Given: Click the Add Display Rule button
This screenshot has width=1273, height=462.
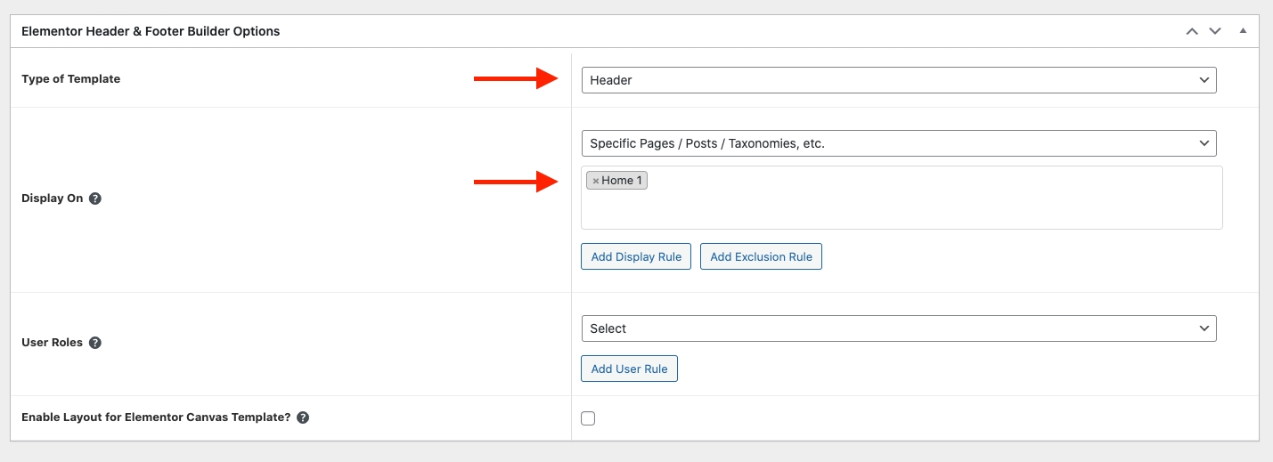Looking at the screenshot, I should tap(636, 256).
